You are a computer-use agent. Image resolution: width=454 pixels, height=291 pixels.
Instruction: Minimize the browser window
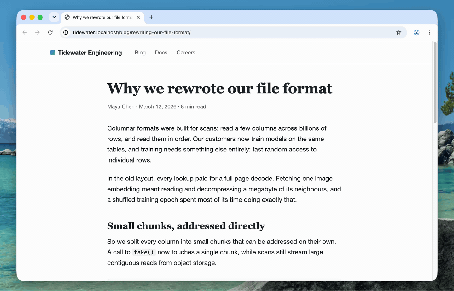32,17
